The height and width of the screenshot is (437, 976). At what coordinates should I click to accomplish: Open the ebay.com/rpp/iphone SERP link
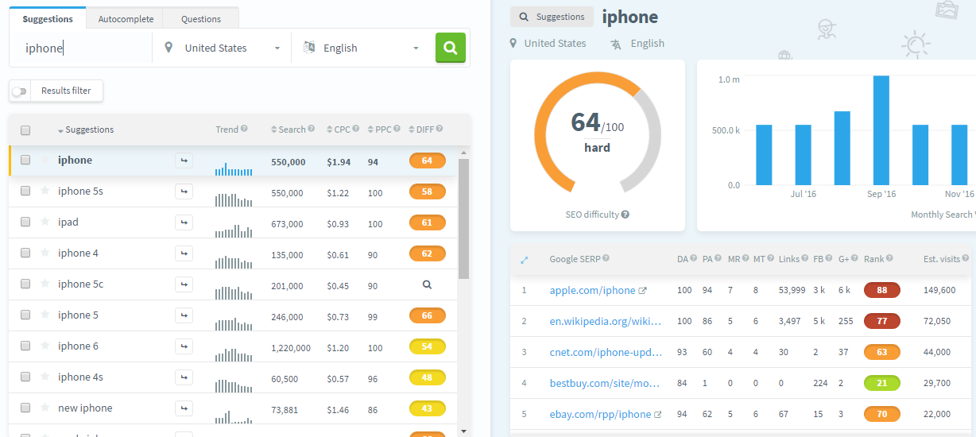tap(601, 415)
